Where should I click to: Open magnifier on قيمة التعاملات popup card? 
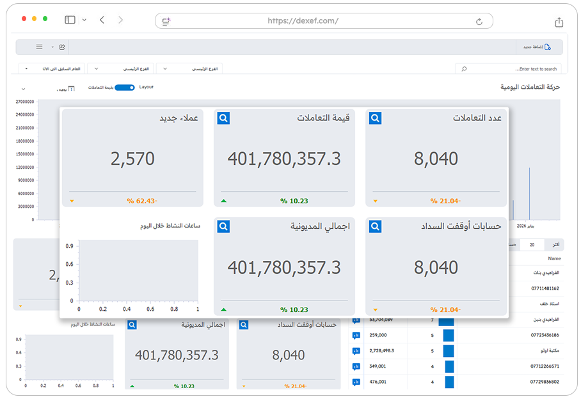pyautogui.click(x=223, y=118)
